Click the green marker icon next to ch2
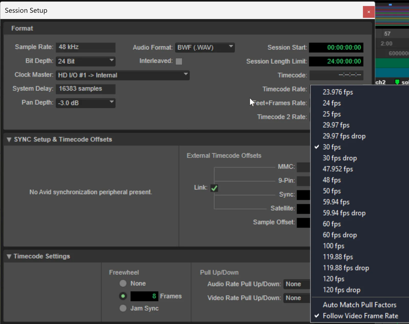409x324 pixels. [397, 82]
